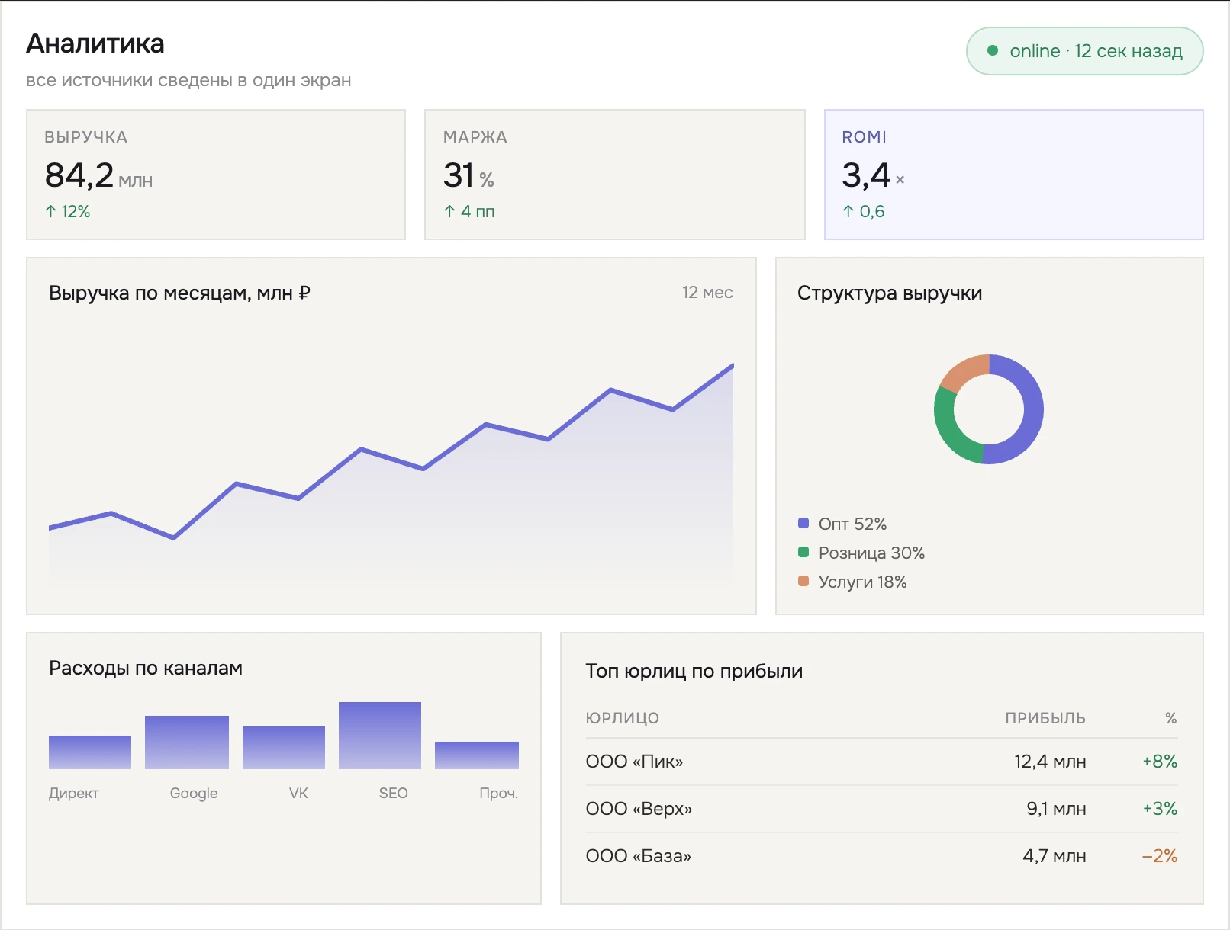This screenshot has height=930, width=1230.
Task: Click the SEO bar in expenses chart
Action: coord(380,736)
